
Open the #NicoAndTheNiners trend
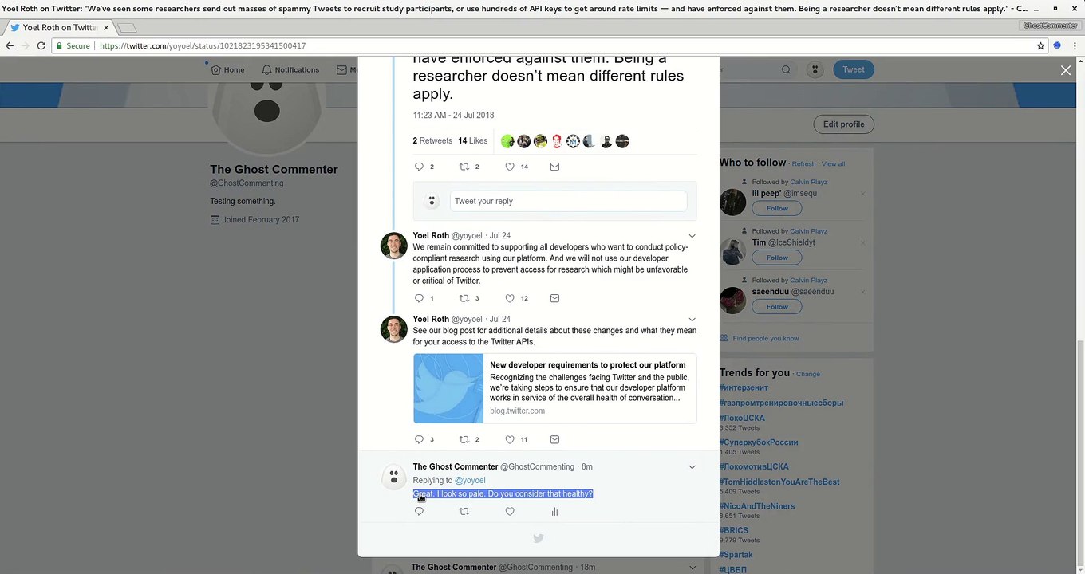click(757, 506)
